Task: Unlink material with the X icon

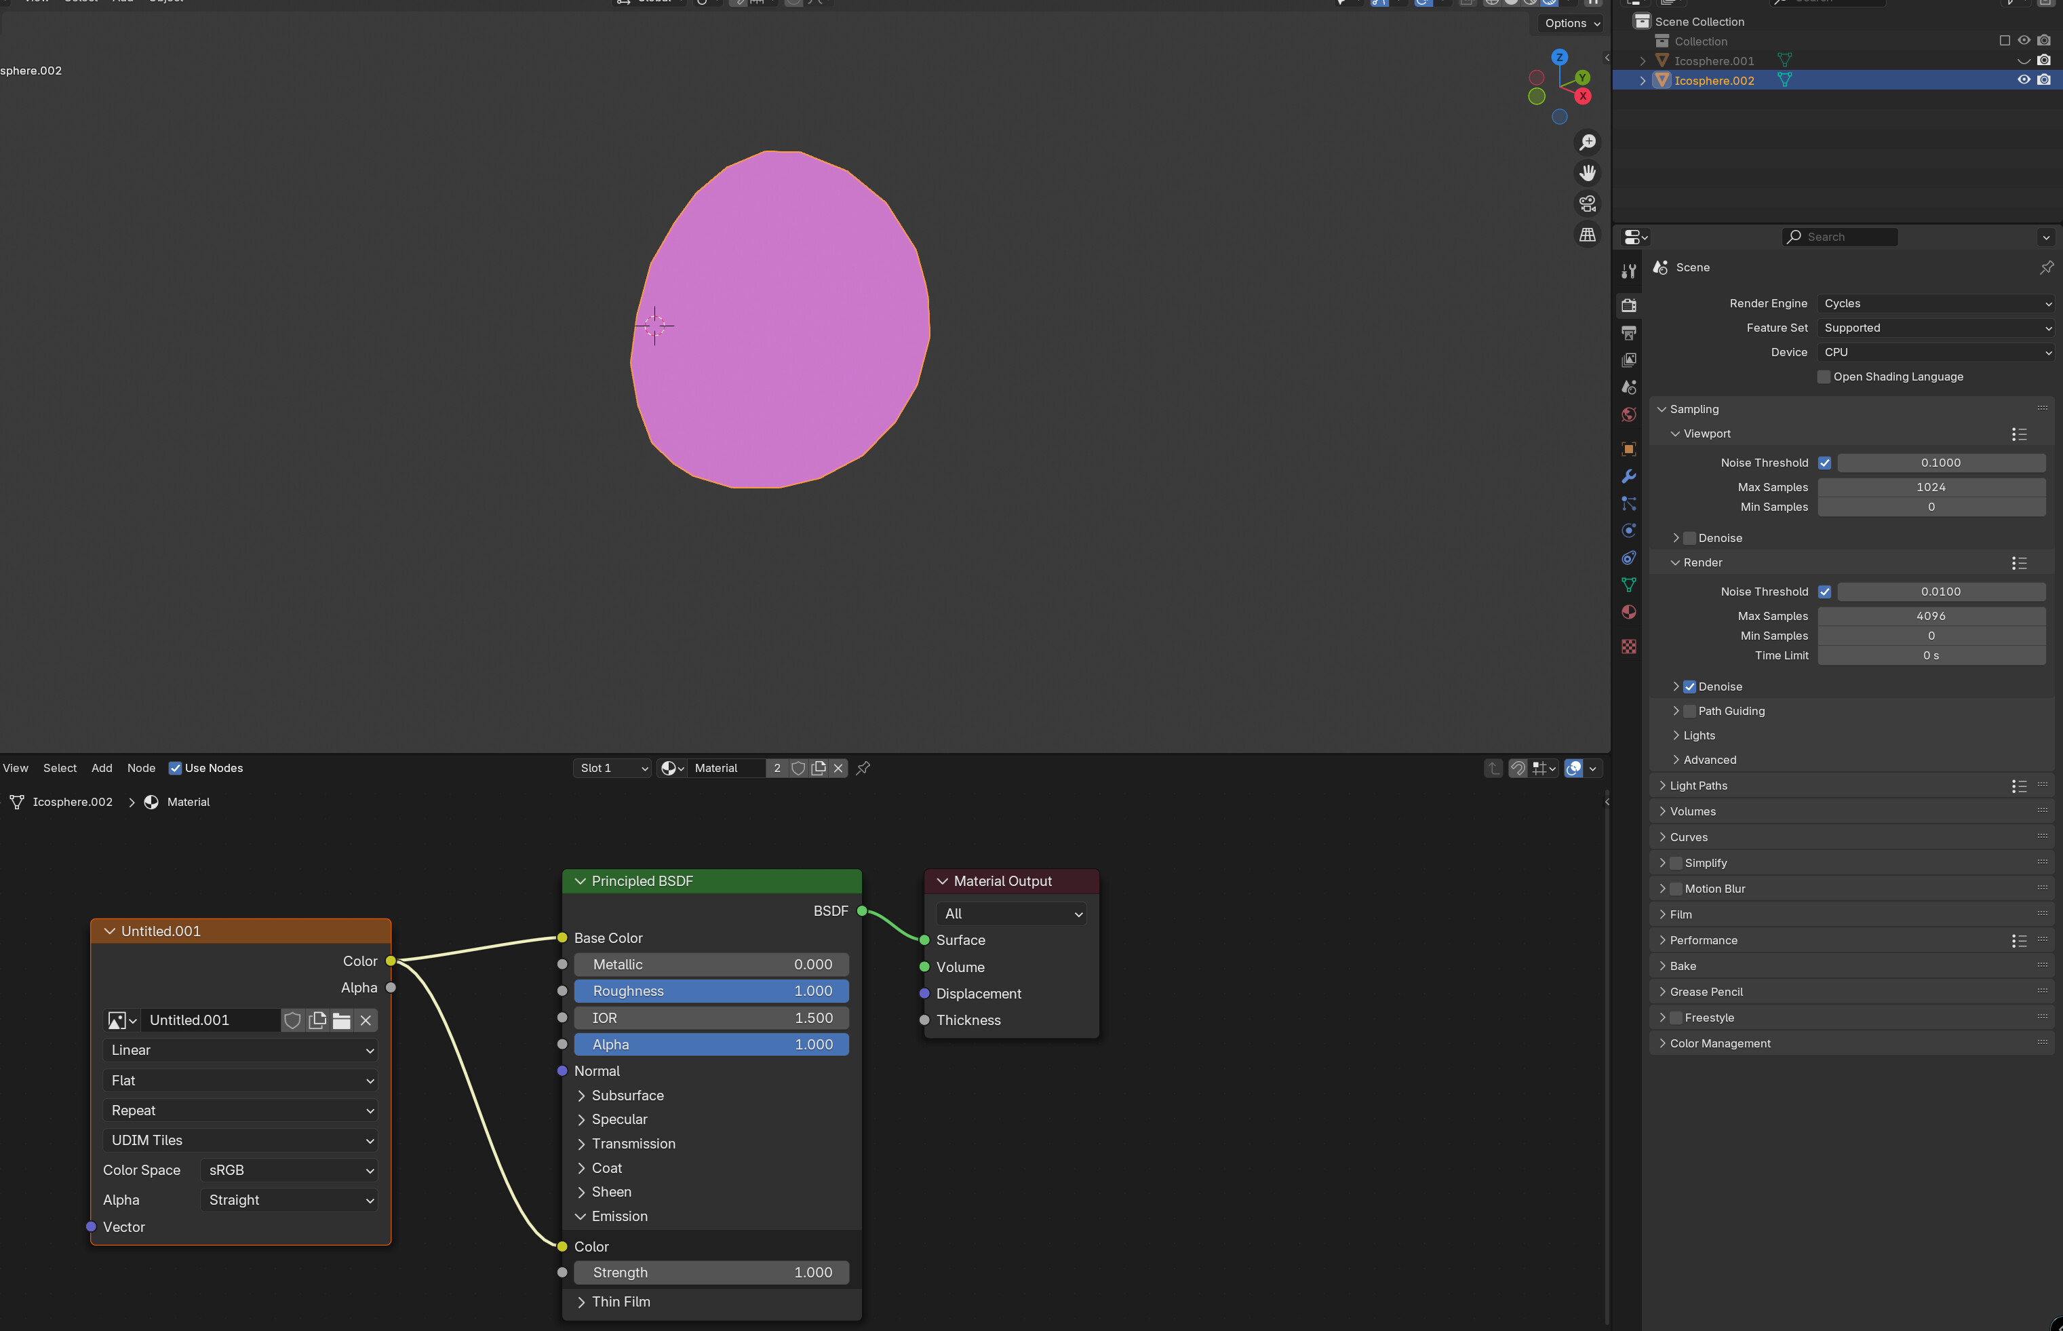Action: (x=838, y=769)
